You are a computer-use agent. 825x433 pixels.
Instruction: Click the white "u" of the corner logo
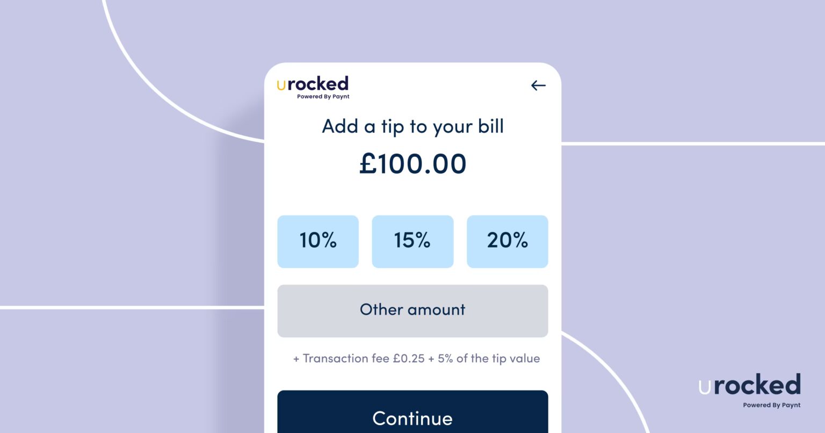coord(705,387)
